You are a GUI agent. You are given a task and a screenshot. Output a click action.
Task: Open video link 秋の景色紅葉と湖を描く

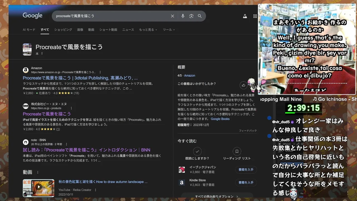click(103, 182)
